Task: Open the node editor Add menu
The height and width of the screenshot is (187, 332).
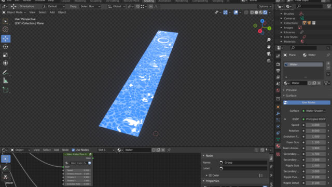Action: coord(57,150)
